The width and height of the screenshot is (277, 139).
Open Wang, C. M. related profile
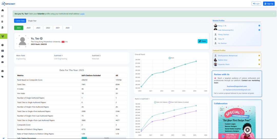(222, 26)
